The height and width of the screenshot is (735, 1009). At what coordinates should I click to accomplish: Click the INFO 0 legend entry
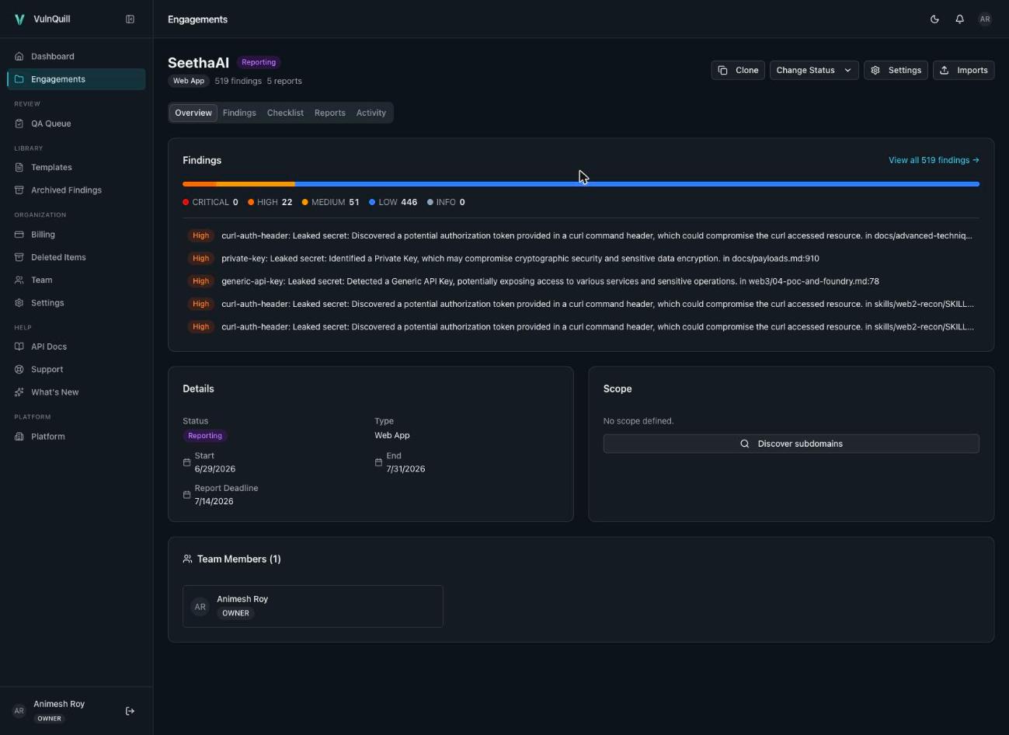coord(446,202)
